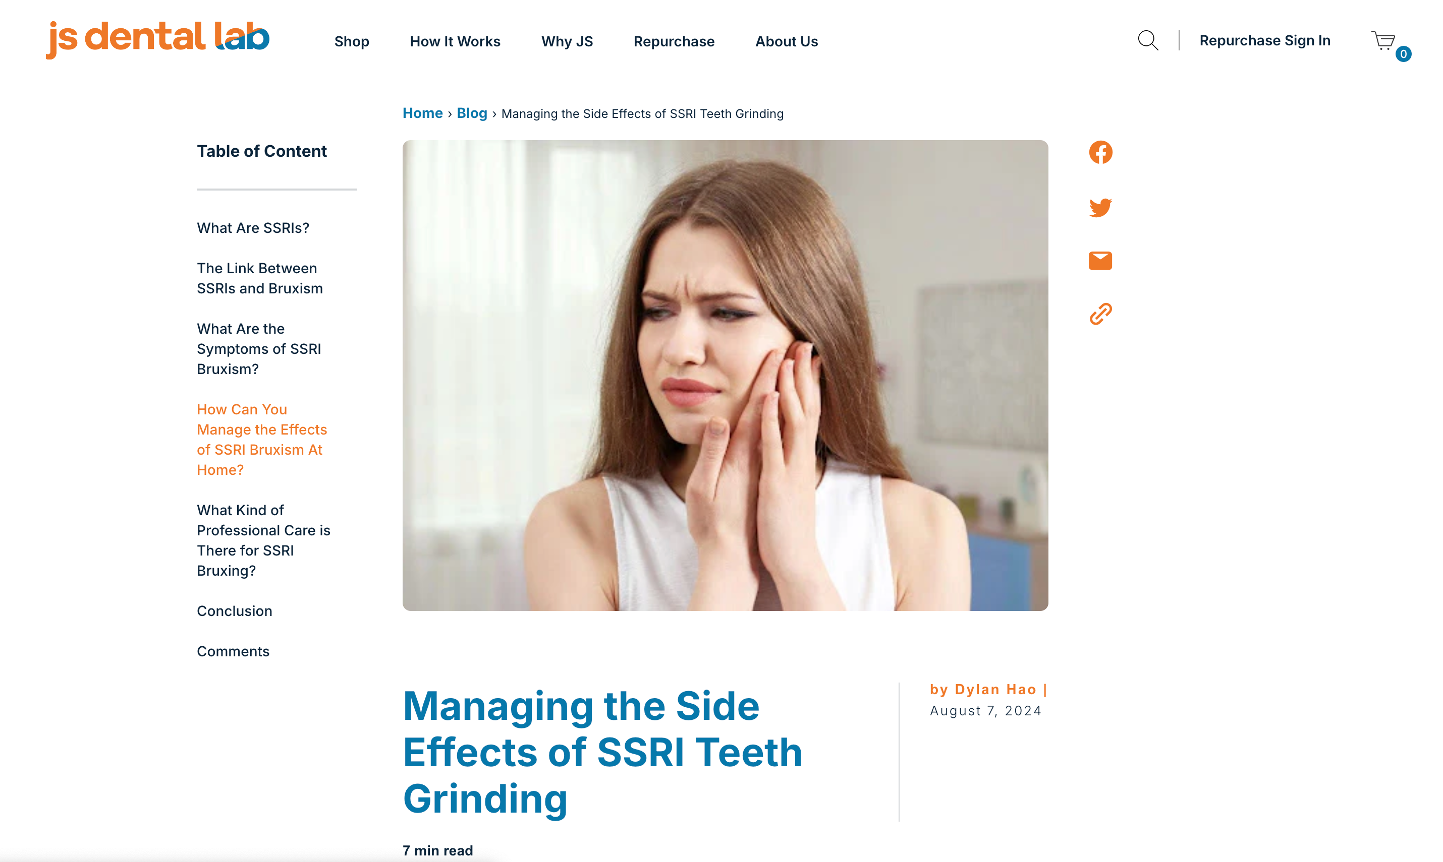
Task: Share the article via email icon
Action: point(1100,261)
